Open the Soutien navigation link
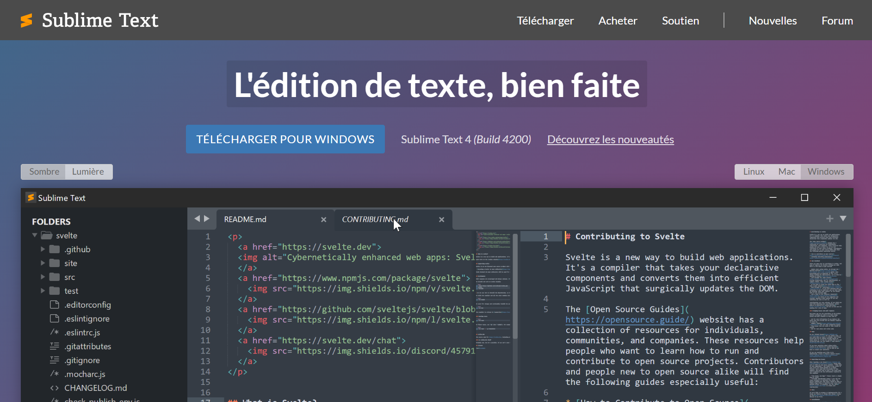The width and height of the screenshot is (872, 402). click(680, 21)
